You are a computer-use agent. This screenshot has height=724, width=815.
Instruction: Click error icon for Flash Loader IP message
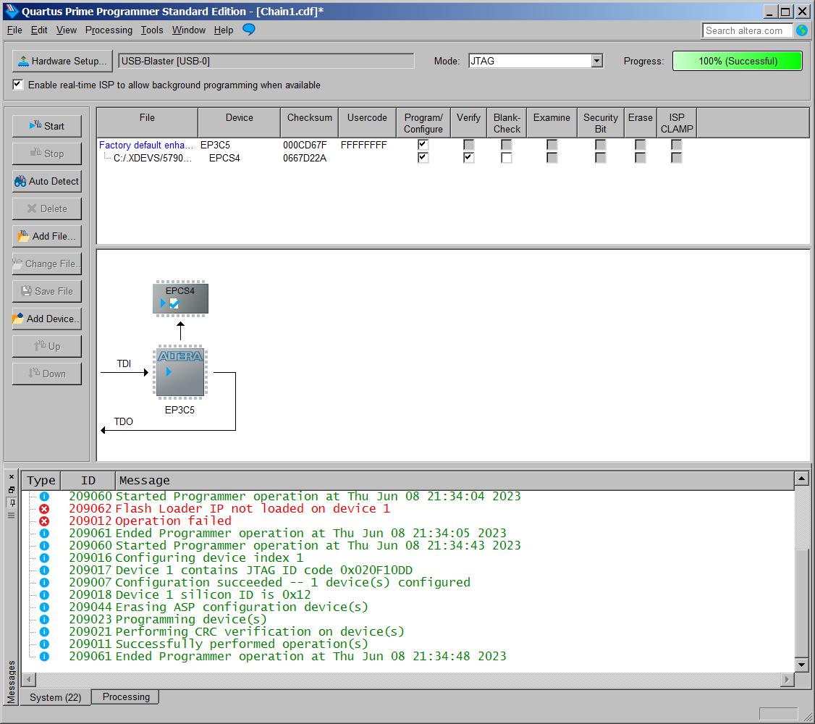coord(45,509)
